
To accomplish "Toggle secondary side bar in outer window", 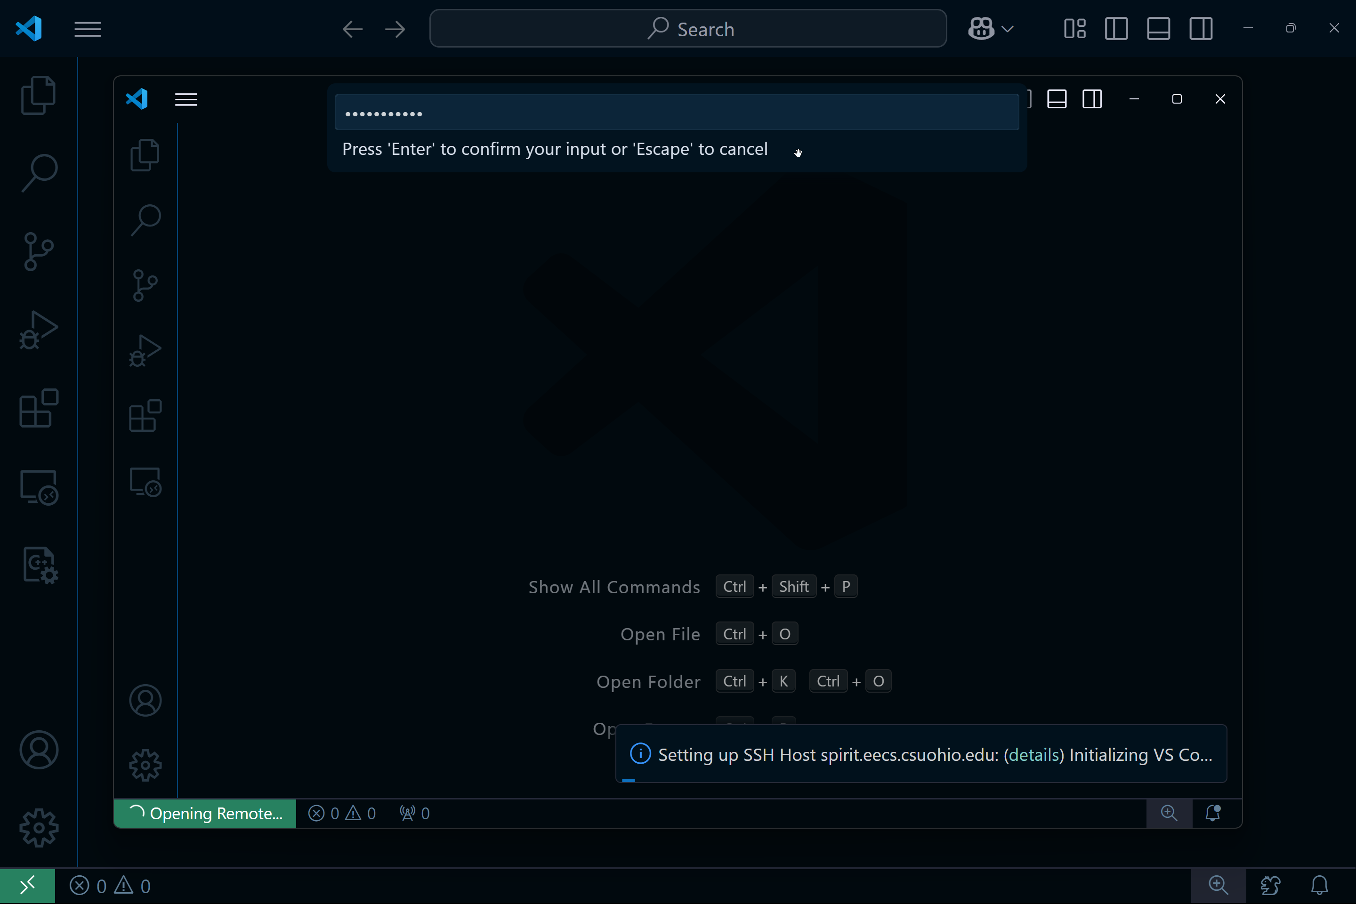I will tap(1201, 28).
